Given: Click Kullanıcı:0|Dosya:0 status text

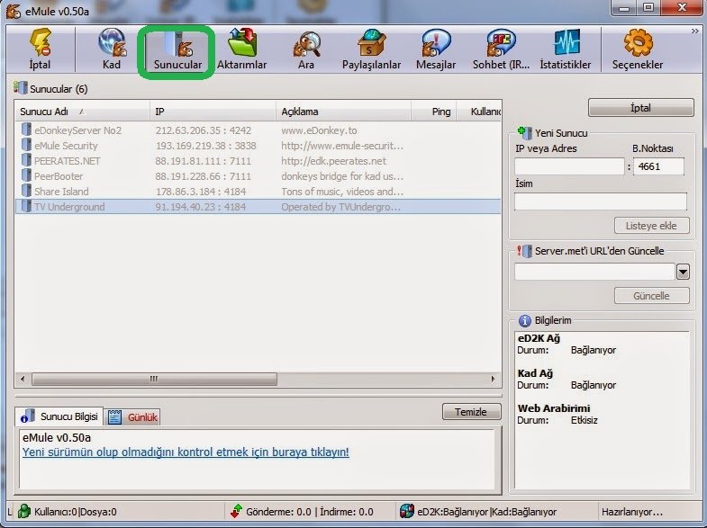Looking at the screenshot, I should point(76,512).
